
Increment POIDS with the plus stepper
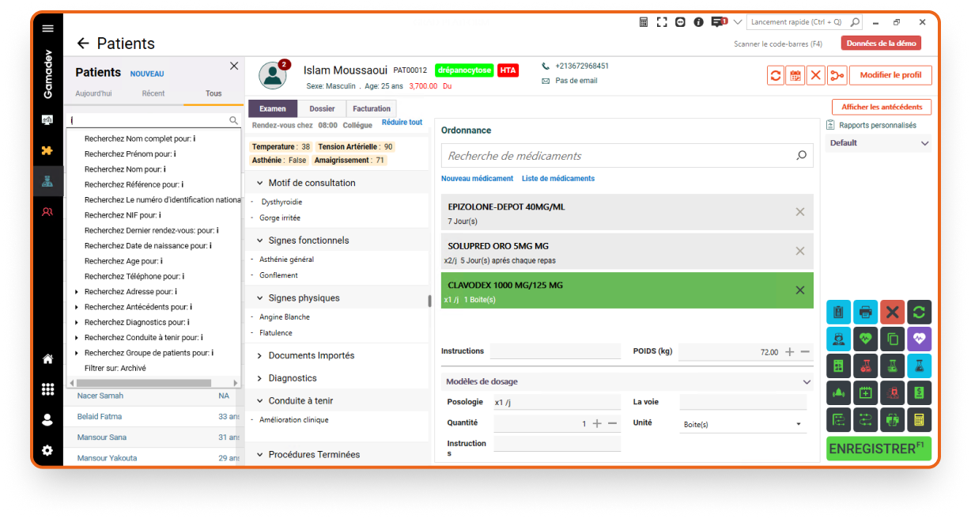pos(788,351)
